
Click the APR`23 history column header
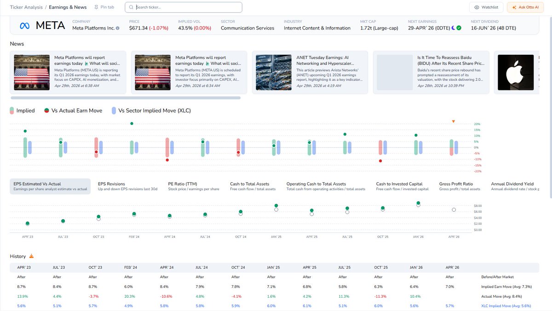tap(24, 267)
